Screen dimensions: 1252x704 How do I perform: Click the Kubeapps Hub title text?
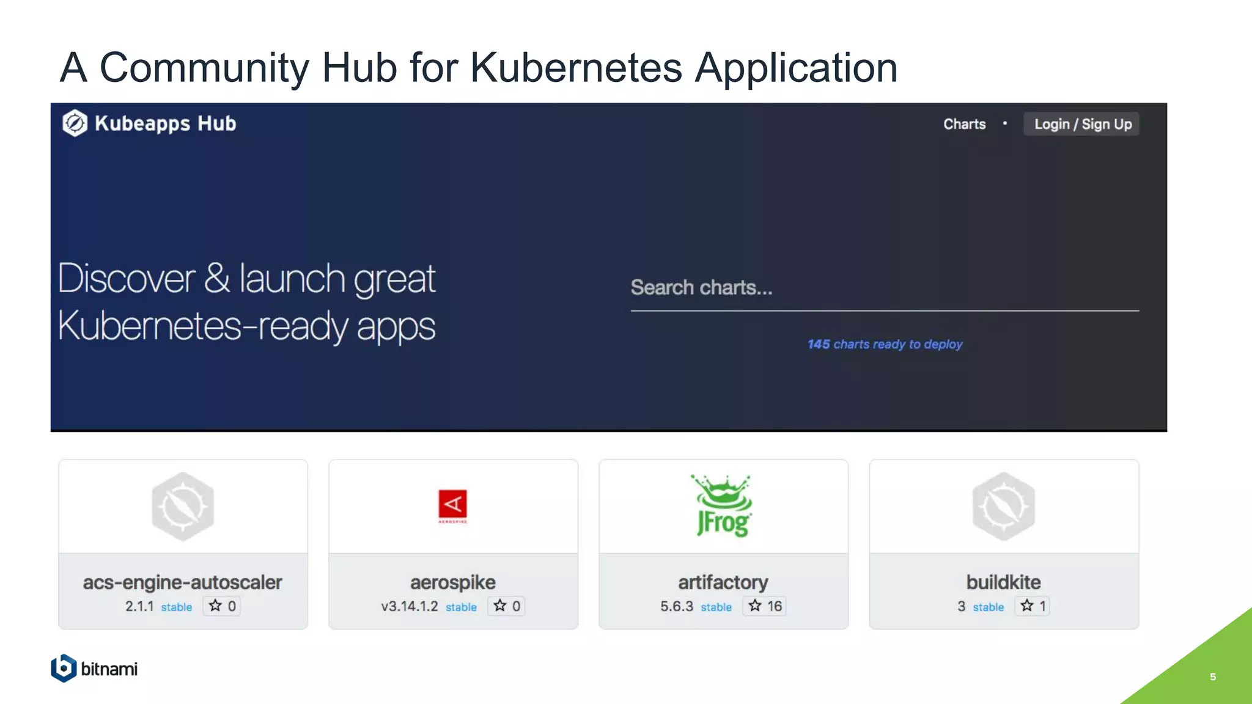pos(165,123)
